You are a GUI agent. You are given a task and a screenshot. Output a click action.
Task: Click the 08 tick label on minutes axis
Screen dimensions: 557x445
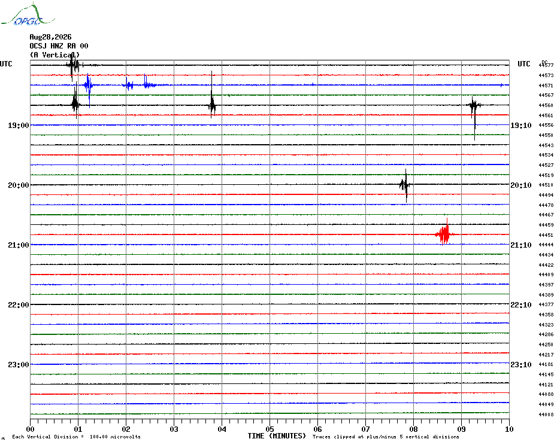coord(413,429)
